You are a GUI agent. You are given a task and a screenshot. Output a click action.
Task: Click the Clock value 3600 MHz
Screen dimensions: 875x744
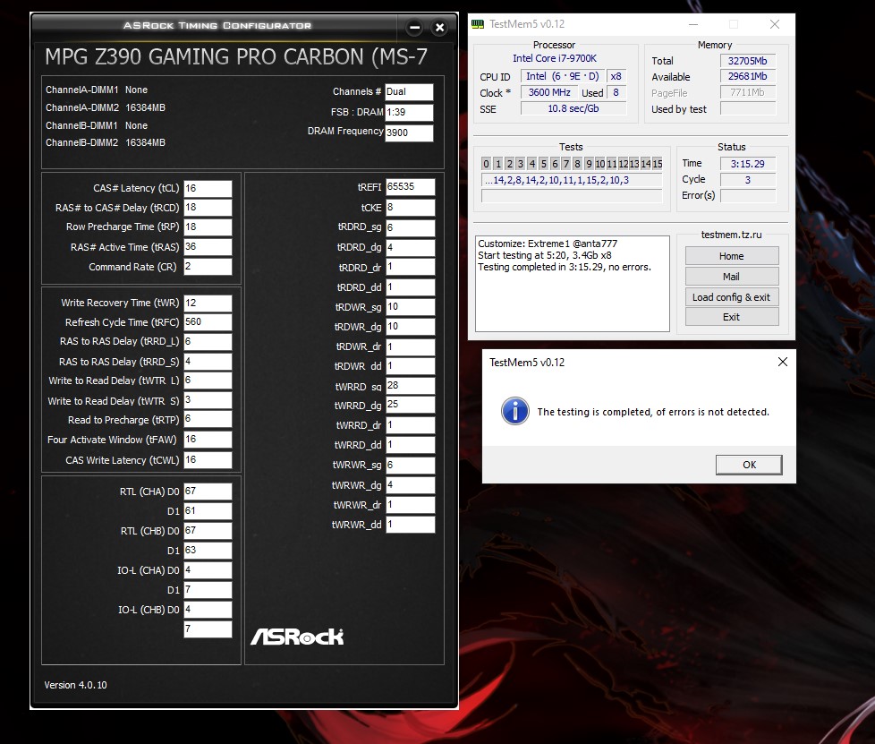pos(549,92)
